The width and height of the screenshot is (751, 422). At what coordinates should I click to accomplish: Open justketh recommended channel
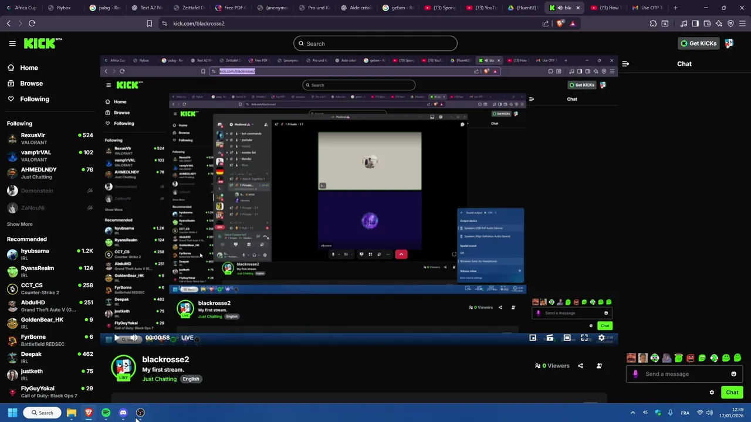[x=50, y=375]
